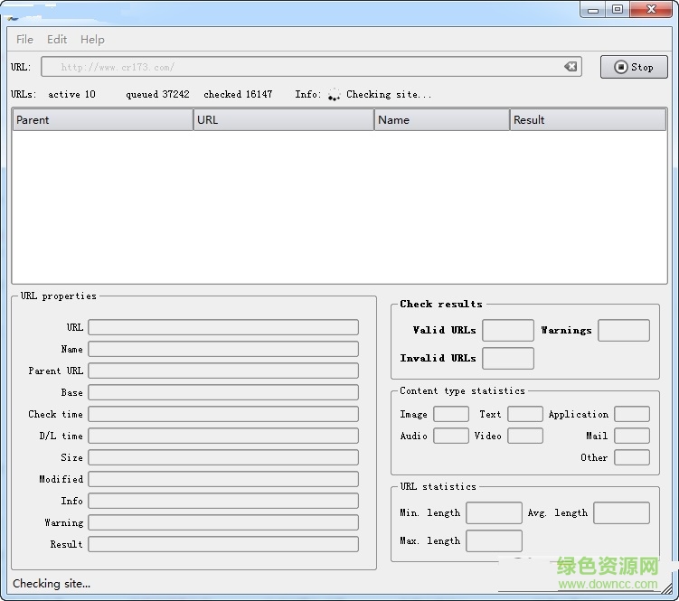Clear the URL field with the X icon
This screenshot has height=601, width=679.
click(x=571, y=67)
